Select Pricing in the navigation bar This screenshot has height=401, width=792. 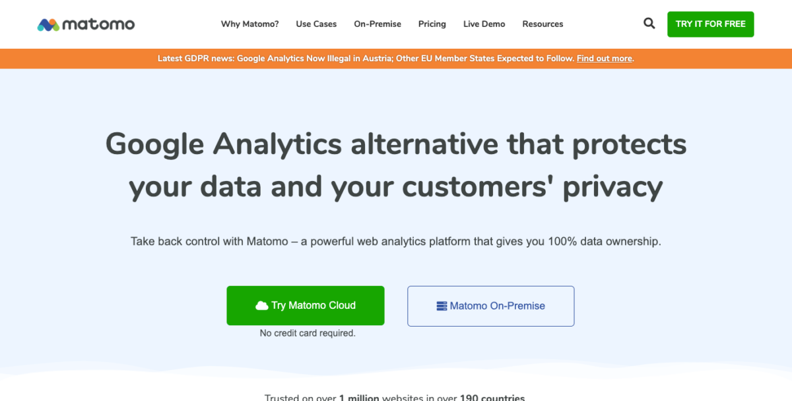(x=432, y=24)
